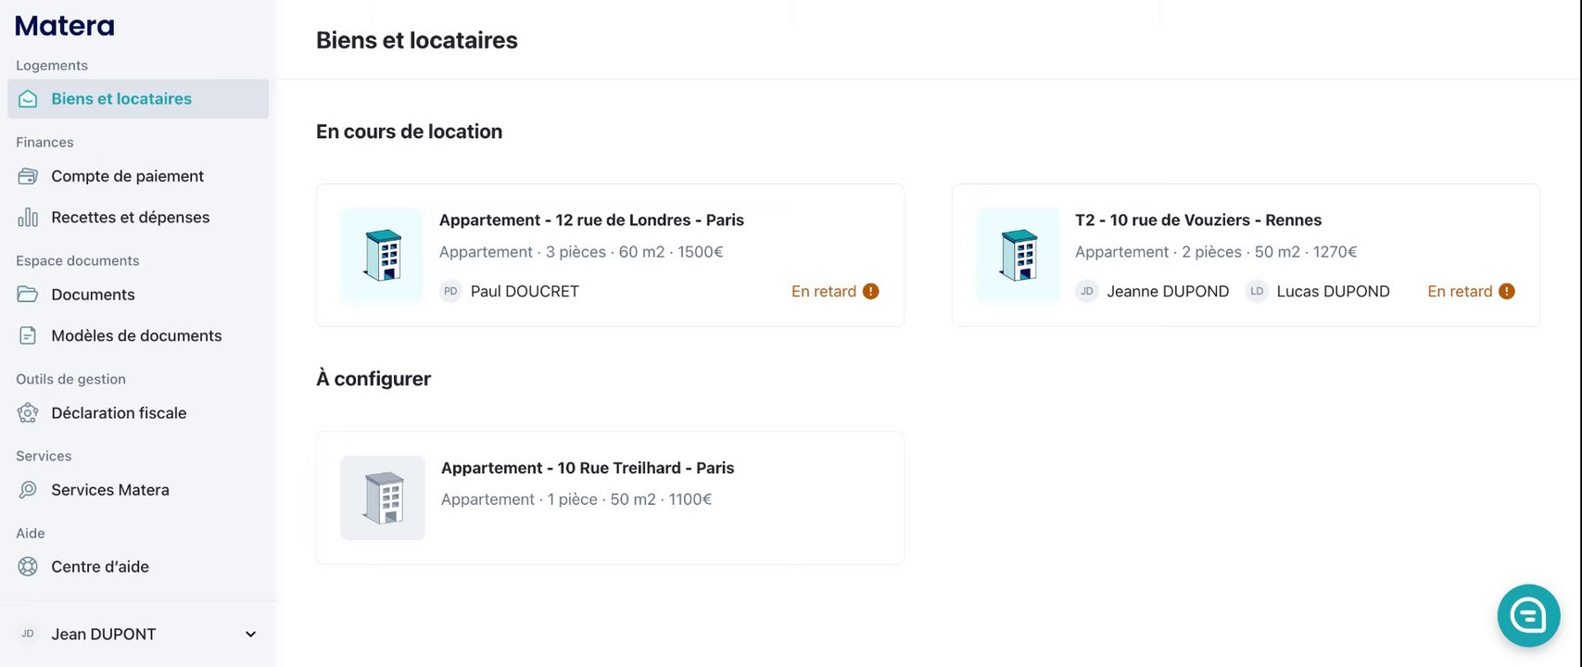Screen dimensions: 1582x667
Task: Click the Recettes et dépenses bar chart icon
Action: coord(28,218)
